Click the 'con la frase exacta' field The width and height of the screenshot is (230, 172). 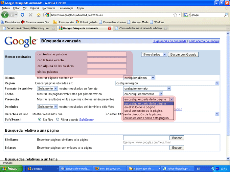[107, 60]
